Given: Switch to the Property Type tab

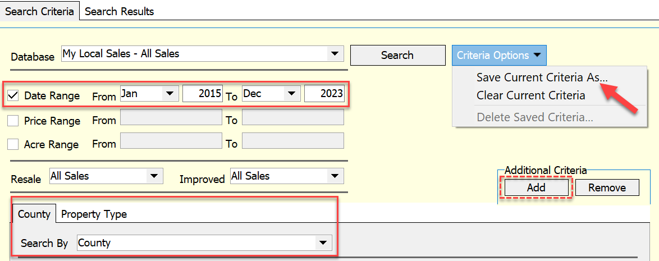Looking at the screenshot, I should point(94,214).
